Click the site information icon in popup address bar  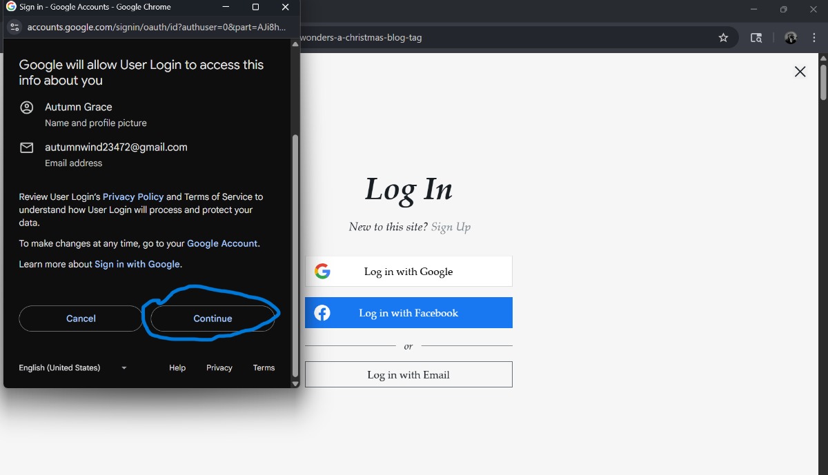(14, 28)
